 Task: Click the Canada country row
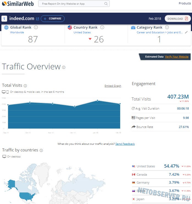161,175
